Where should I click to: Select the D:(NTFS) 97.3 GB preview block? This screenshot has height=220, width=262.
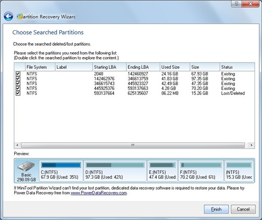[115, 171]
